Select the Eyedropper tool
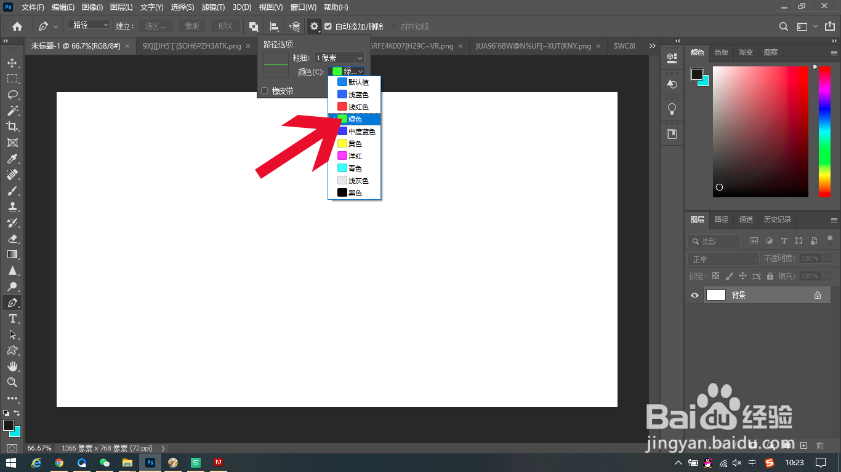The height and width of the screenshot is (472, 841). pyautogui.click(x=12, y=159)
